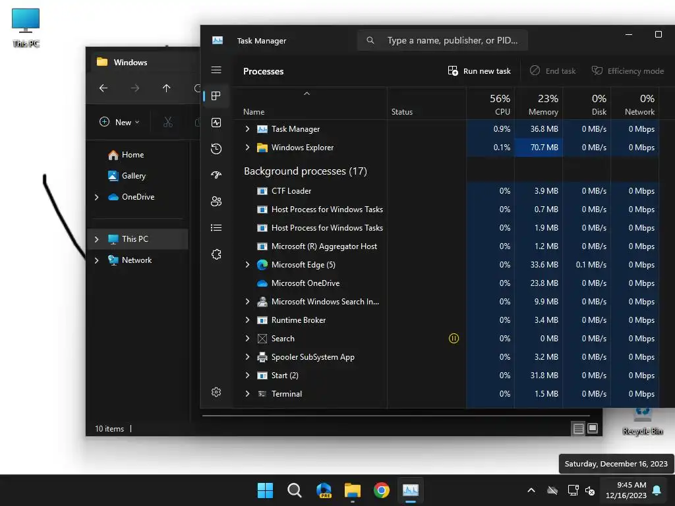Open the App history sidebar icon
Screen dimensions: 675x506
[216, 149]
